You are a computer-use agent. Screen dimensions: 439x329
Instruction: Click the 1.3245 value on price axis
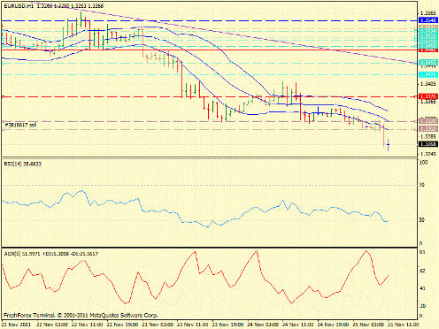(428, 154)
